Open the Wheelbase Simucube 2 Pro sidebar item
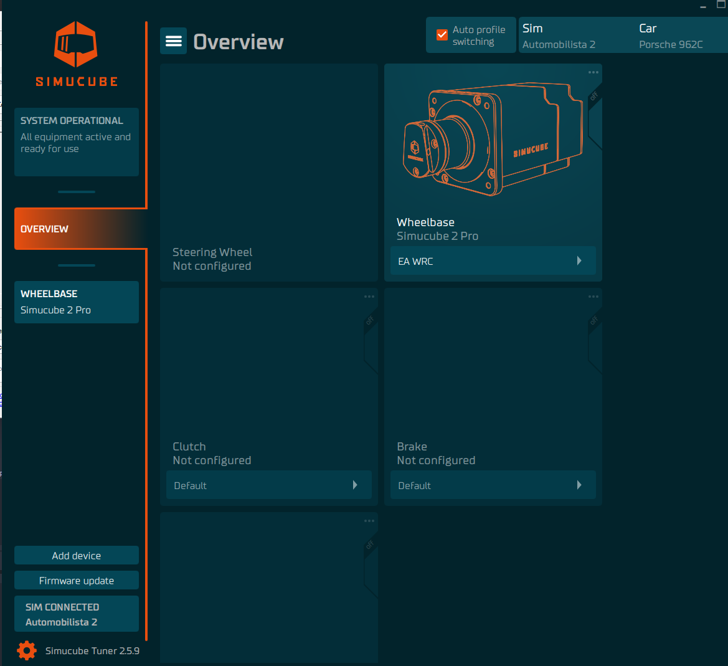Image resolution: width=728 pixels, height=666 pixels. pos(77,302)
